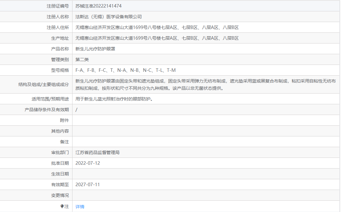Click intended use text 用于新生儿蓝光照射治疗时的眼部防护
341x212 pixels.
[114, 99]
